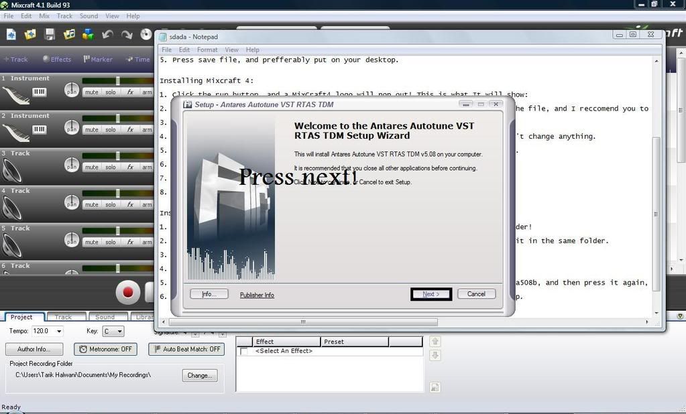Screen dimensions: 686x414
Task: Adjust the volume slider on track 1
Action: (x=118, y=80)
